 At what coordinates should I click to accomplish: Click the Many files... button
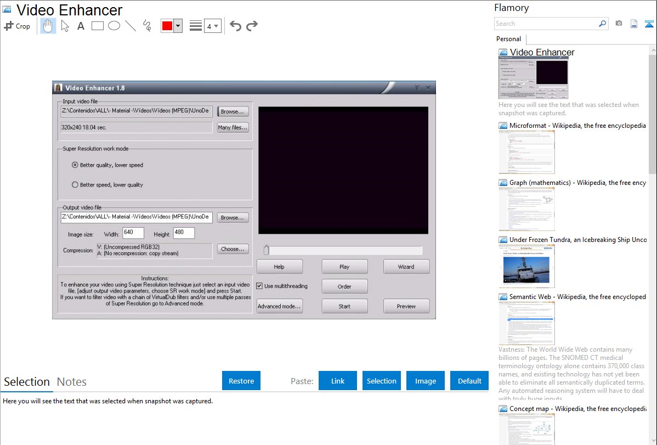[233, 127]
